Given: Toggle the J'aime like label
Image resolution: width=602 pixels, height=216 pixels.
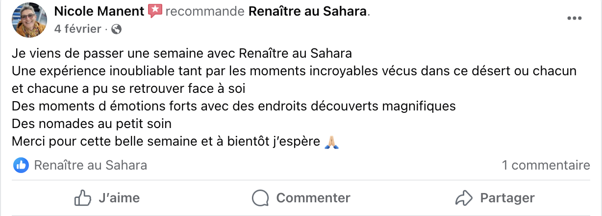Looking at the screenshot, I should coord(119,198).
